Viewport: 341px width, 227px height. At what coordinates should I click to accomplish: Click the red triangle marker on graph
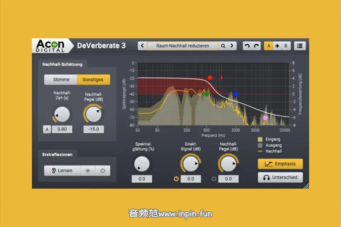coord(222,78)
